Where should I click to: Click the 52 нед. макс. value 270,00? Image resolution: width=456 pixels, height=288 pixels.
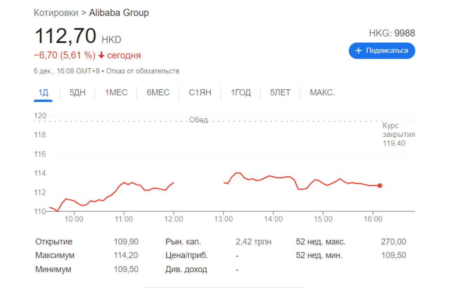(393, 242)
